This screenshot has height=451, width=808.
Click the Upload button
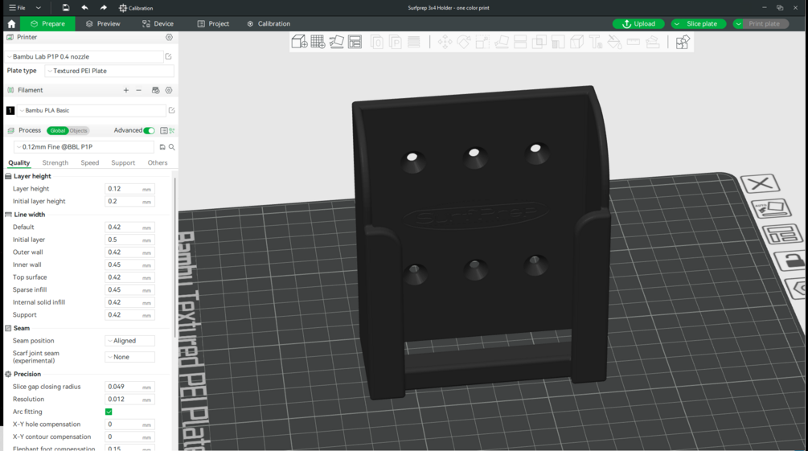coord(638,23)
